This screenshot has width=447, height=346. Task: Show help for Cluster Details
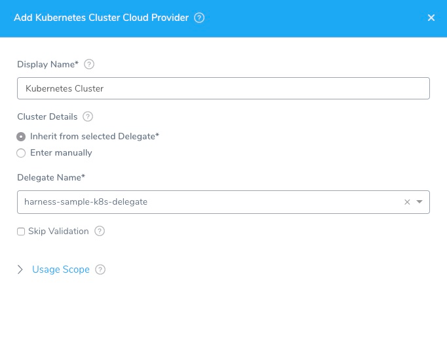click(88, 116)
